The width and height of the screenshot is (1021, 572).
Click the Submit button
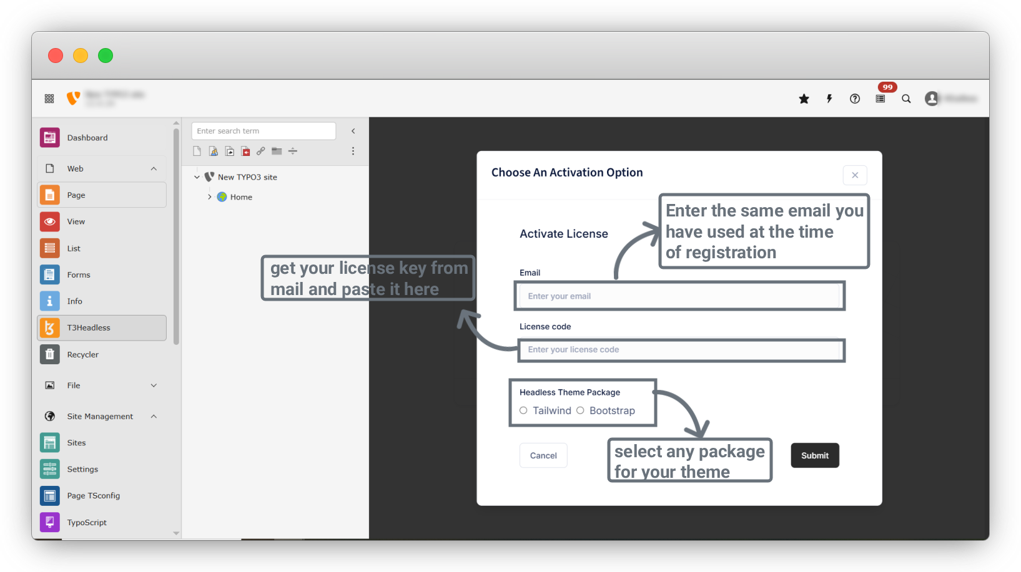click(x=815, y=455)
